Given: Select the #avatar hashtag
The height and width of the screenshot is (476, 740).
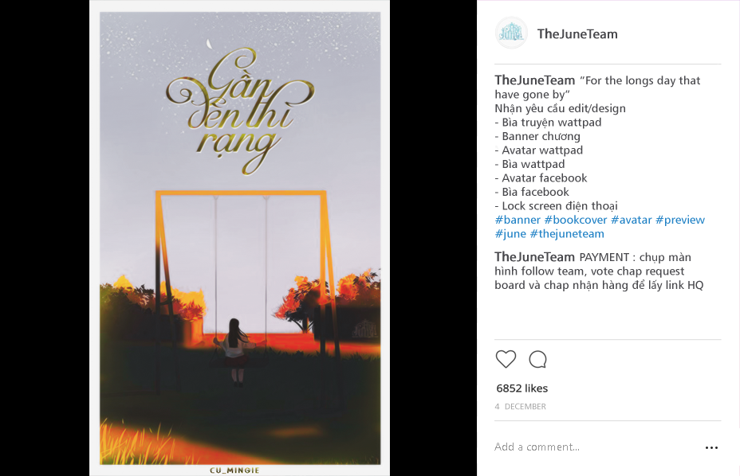Looking at the screenshot, I should point(631,220).
